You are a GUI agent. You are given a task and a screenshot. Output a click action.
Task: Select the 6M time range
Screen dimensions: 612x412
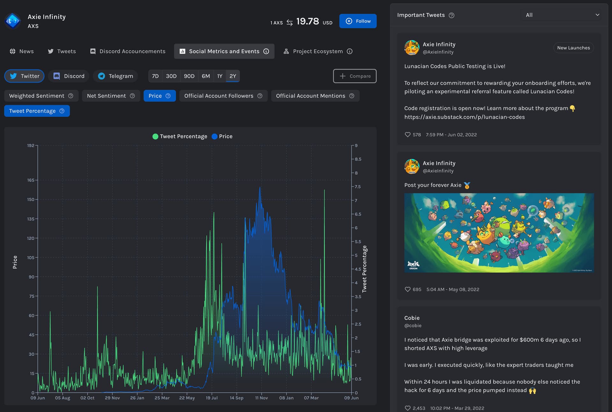(x=206, y=76)
